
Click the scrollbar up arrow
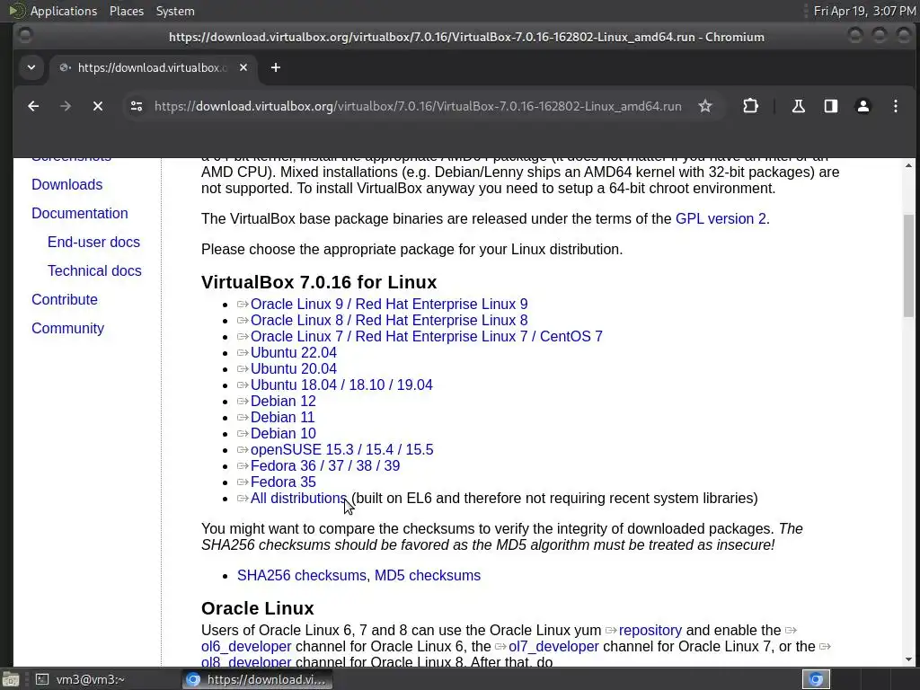point(908,165)
